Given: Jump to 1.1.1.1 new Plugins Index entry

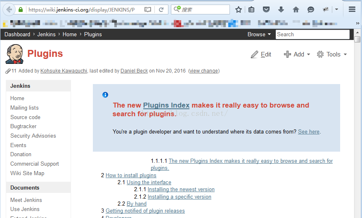Looking at the screenshot, I should point(251,161).
